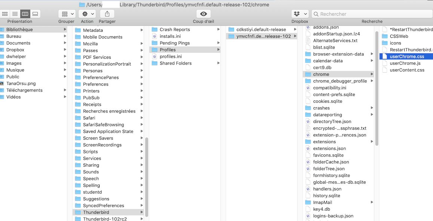Expand the Mozilla folder arrow
433x221 pixels.
coord(142,44)
